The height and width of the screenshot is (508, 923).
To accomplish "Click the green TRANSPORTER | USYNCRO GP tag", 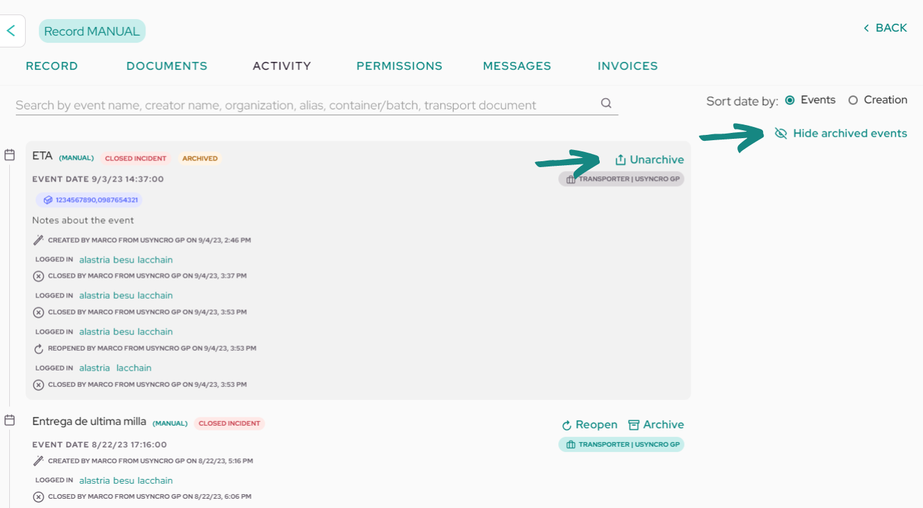I will click(621, 445).
